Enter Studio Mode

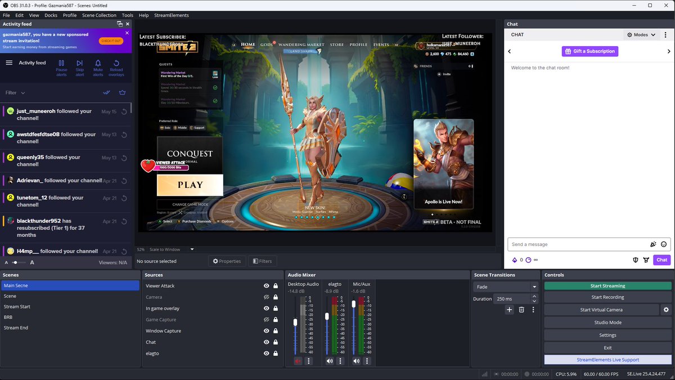607,323
